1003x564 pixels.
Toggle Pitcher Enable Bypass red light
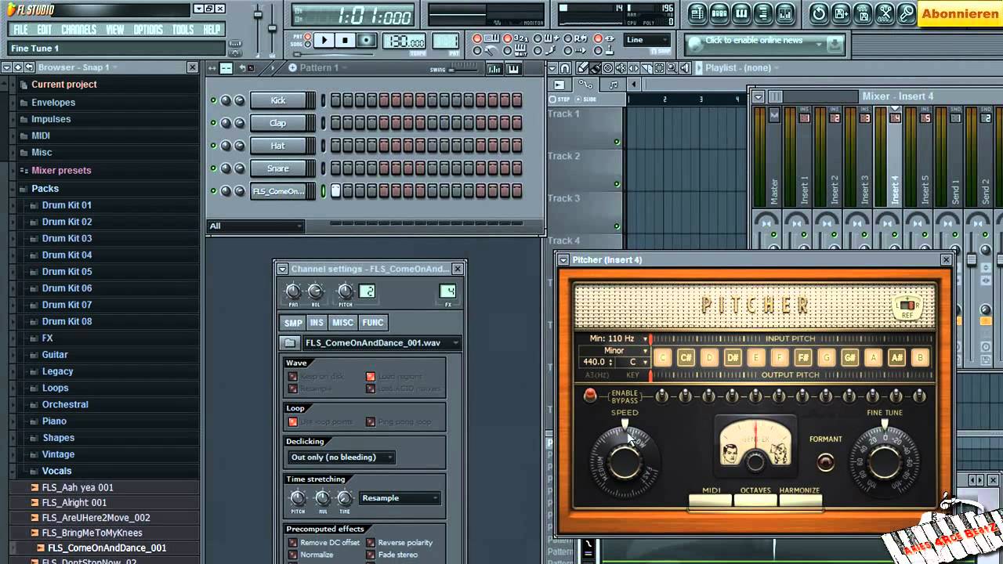click(590, 396)
